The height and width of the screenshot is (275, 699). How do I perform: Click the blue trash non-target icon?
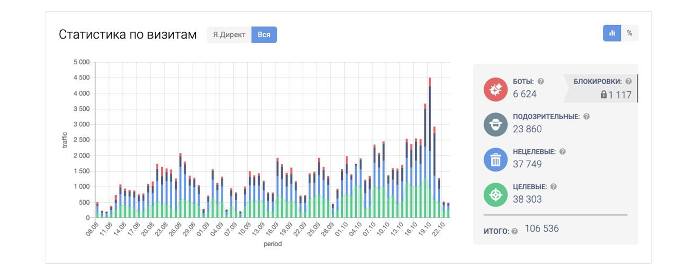coord(496,160)
